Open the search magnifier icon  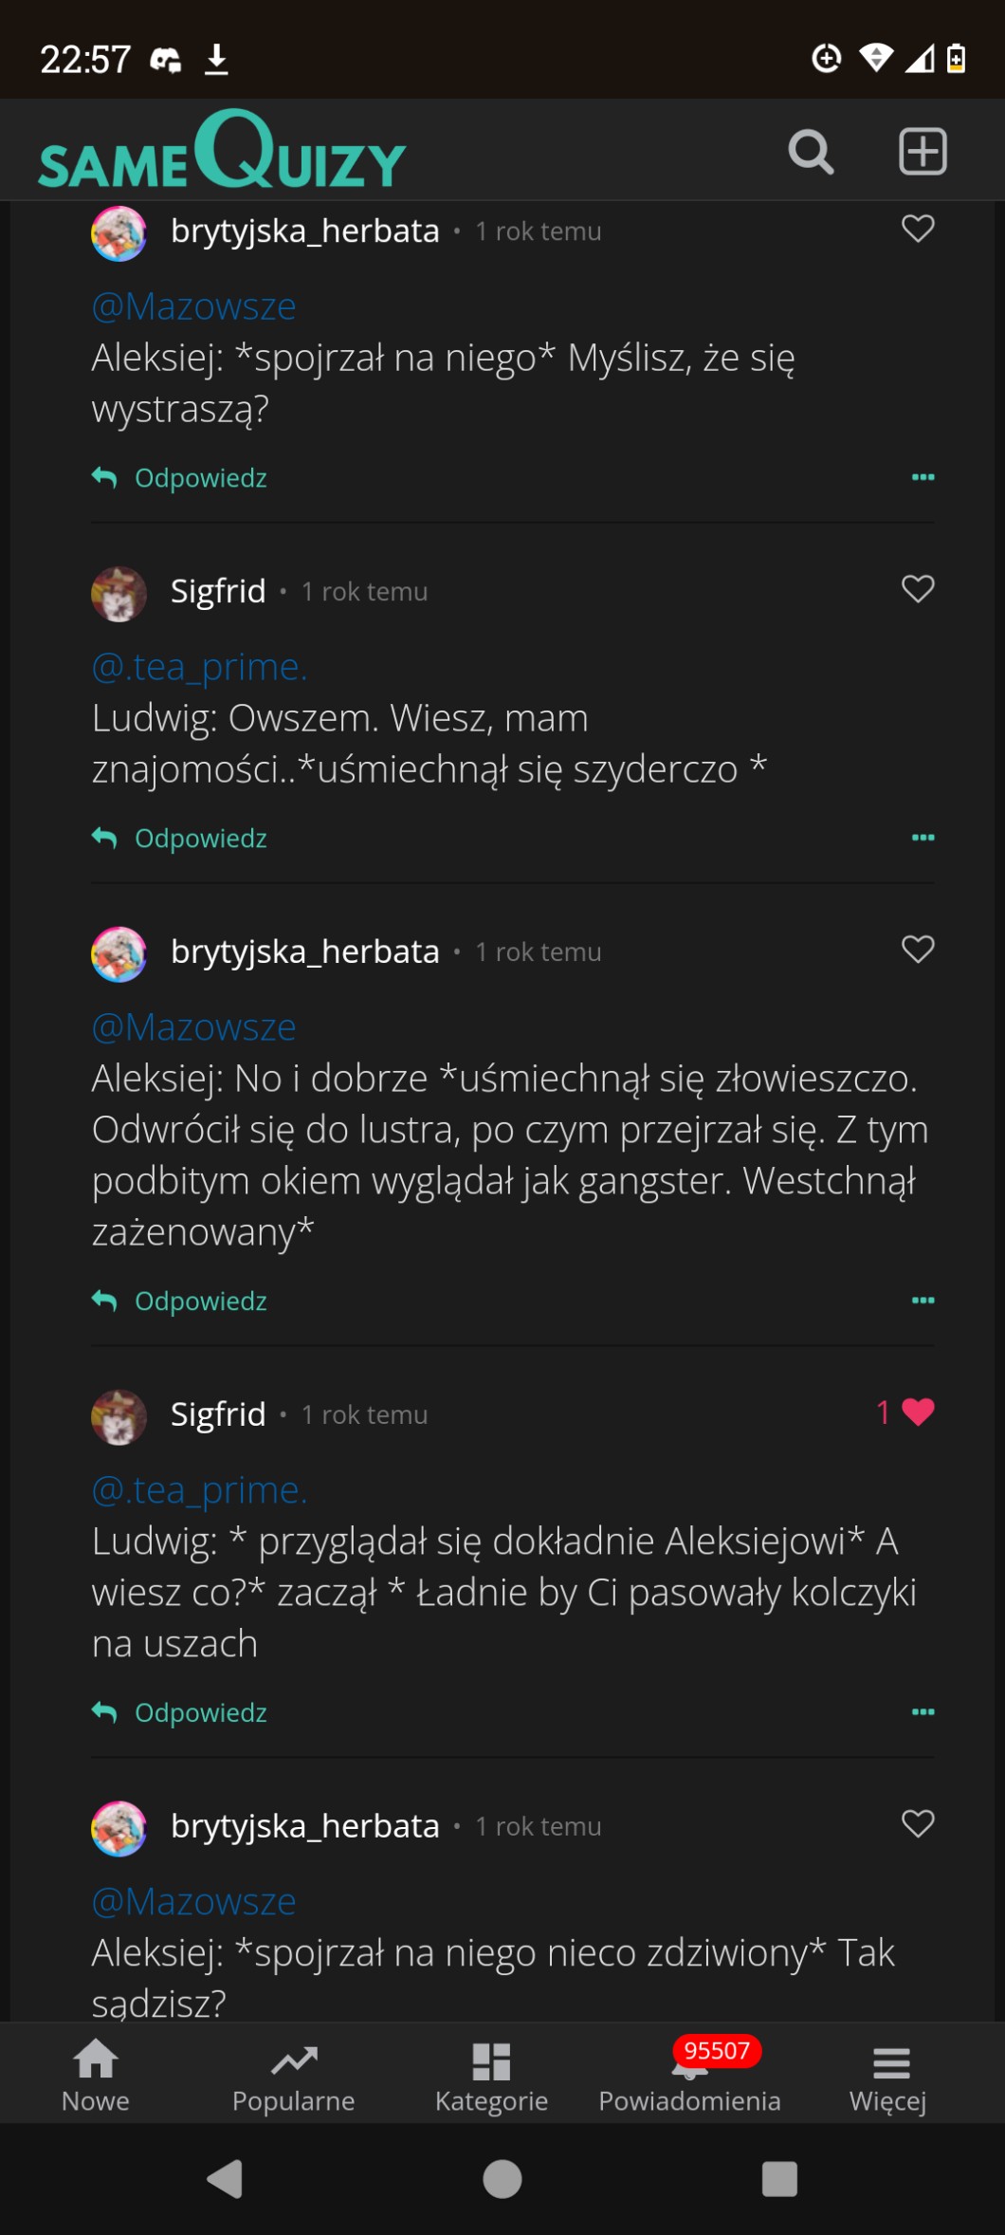811,152
